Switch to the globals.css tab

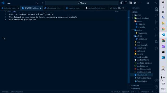53,8
